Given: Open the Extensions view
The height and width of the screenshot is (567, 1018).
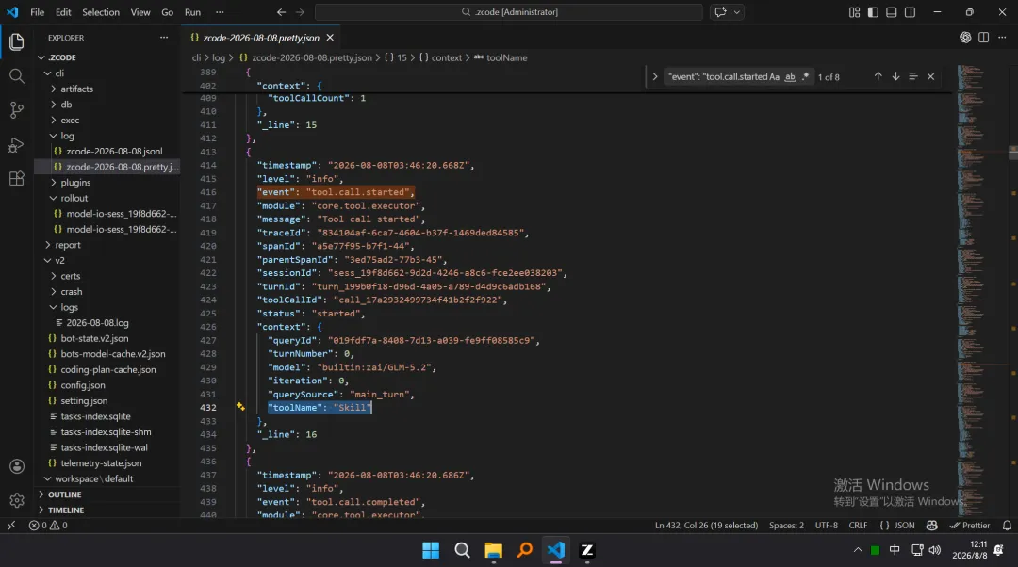Looking at the screenshot, I should (x=17, y=178).
